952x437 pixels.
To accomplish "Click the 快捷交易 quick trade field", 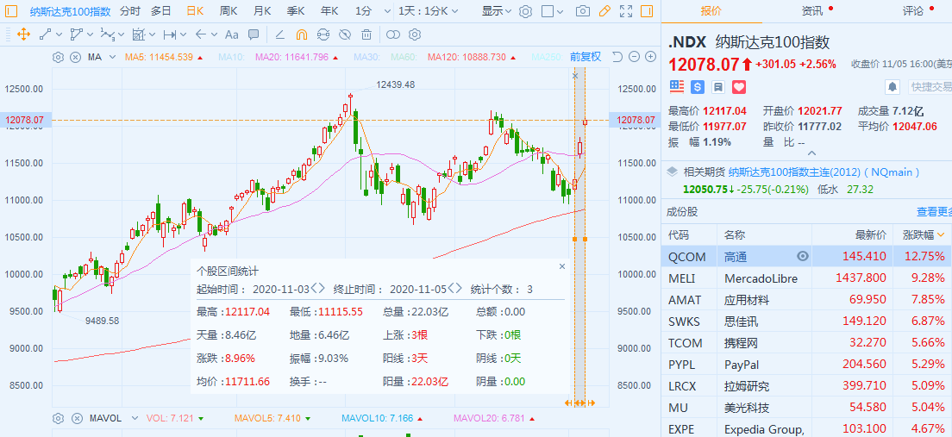I will 930,87.
